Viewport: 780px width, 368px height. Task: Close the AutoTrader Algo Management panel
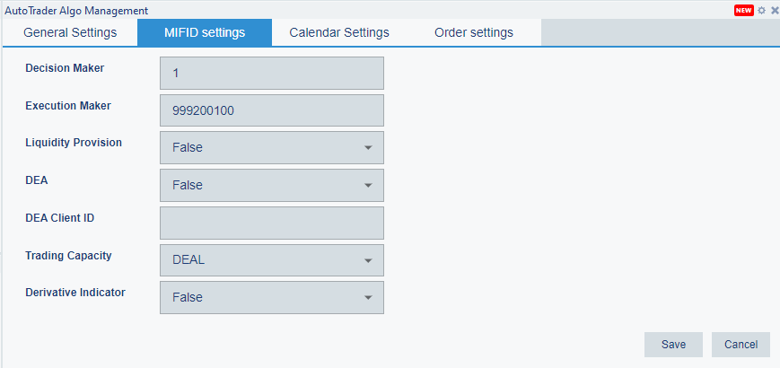point(775,10)
